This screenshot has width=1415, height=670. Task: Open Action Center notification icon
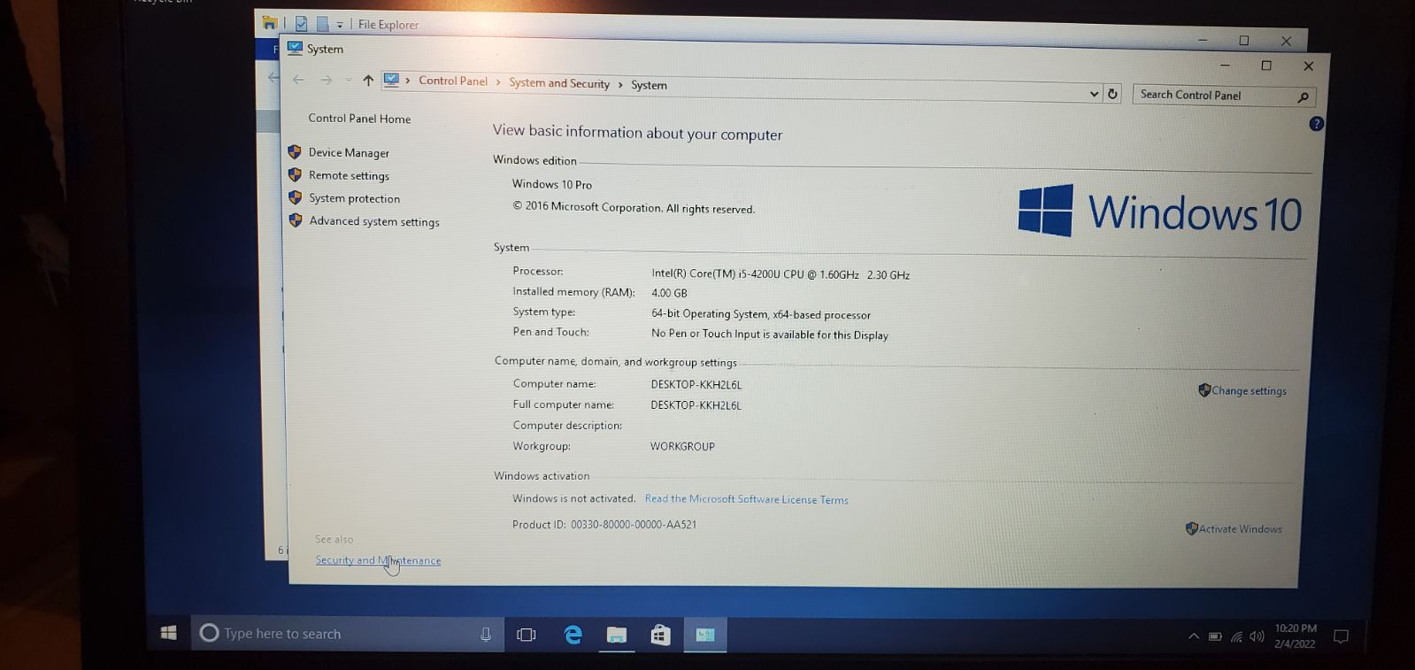point(1342,636)
